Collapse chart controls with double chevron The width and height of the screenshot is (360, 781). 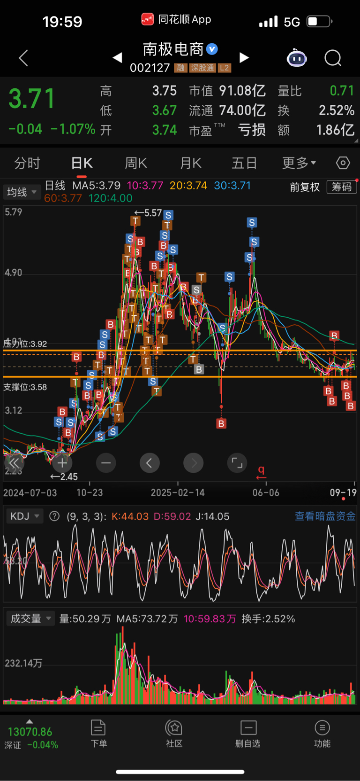(14, 463)
